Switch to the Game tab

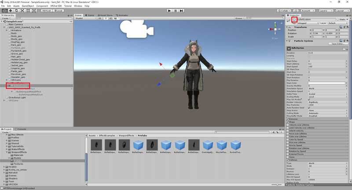coord(90,15)
